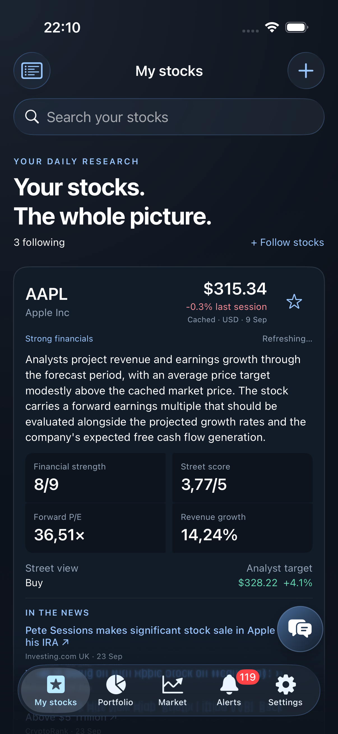Open the chat assistant bubble
The width and height of the screenshot is (338, 734).
pos(300,628)
